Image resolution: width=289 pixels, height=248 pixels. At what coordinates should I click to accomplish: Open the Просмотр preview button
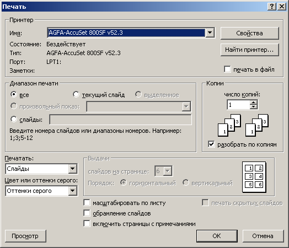[x=25, y=236]
